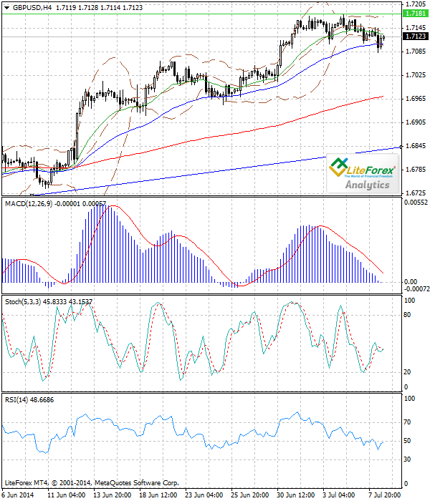Screen dimensions: 430x501
Task: Click the 6 Jun 2014 date label
Action: click(17, 495)
